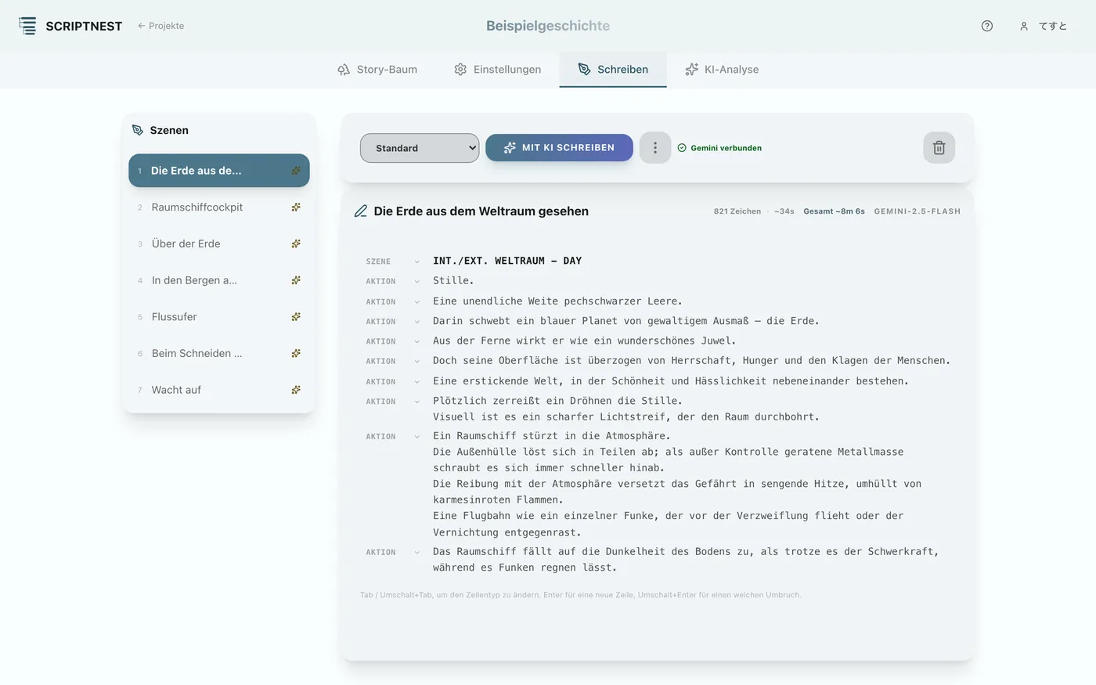
Task: Click the Gemini verbunden status check icon
Action: (682, 148)
